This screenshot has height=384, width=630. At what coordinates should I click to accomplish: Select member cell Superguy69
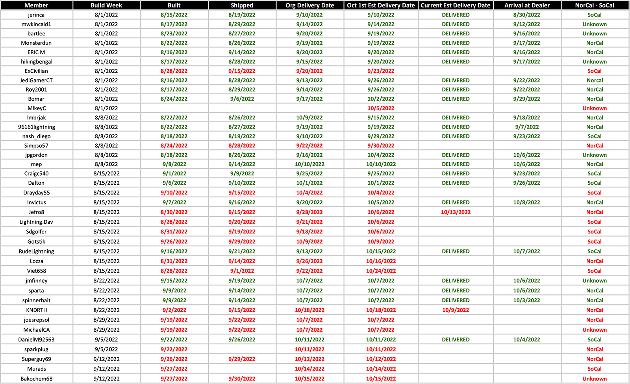(37, 359)
